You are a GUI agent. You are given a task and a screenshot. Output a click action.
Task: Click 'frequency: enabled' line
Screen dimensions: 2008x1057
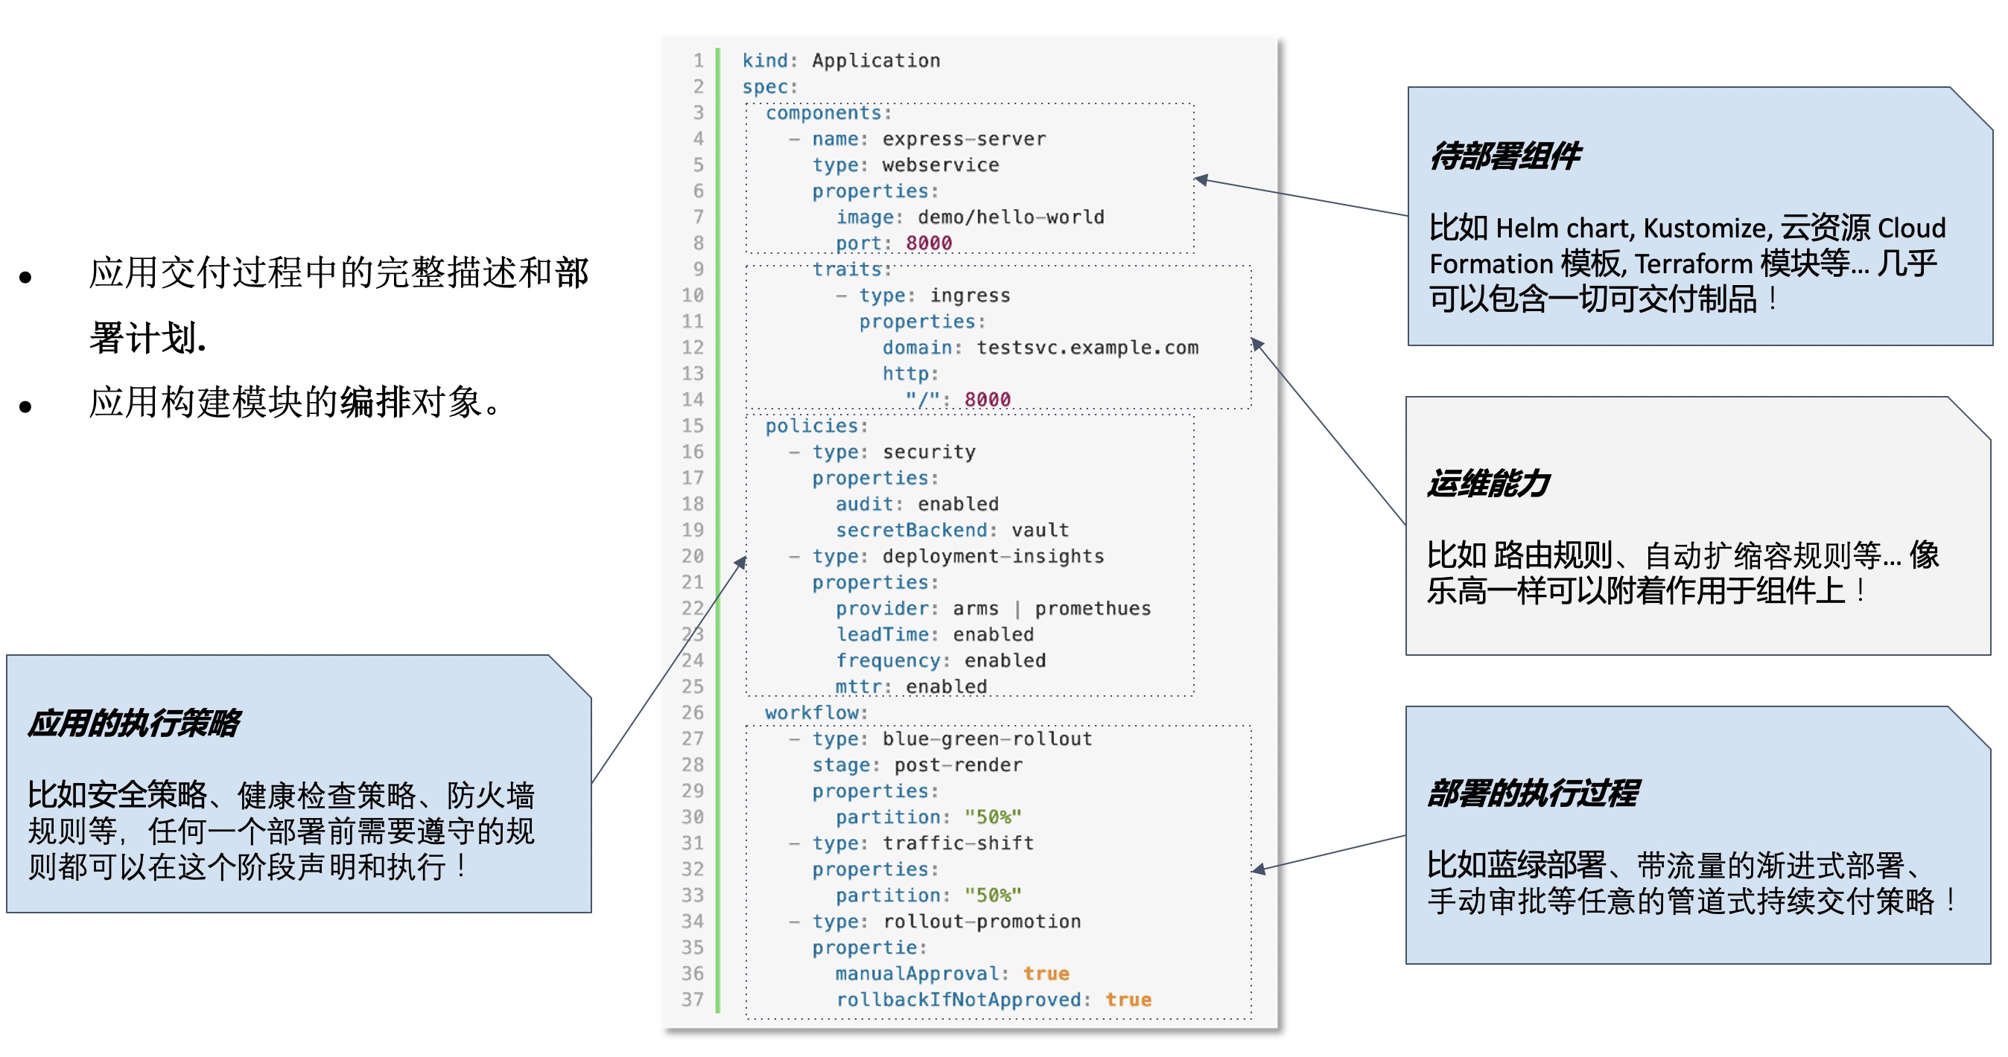(x=940, y=660)
